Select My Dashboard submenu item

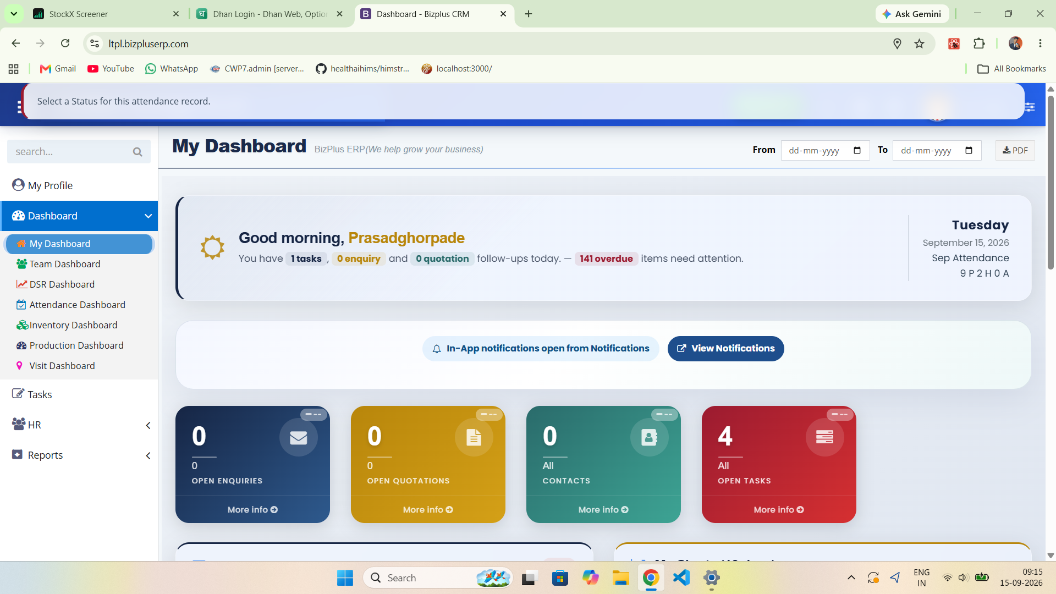coord(79,244)
